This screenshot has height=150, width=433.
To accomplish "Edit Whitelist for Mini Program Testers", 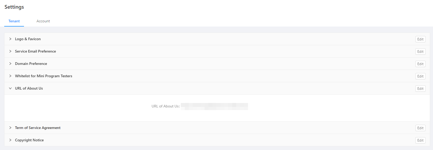I will click(420, 76).
